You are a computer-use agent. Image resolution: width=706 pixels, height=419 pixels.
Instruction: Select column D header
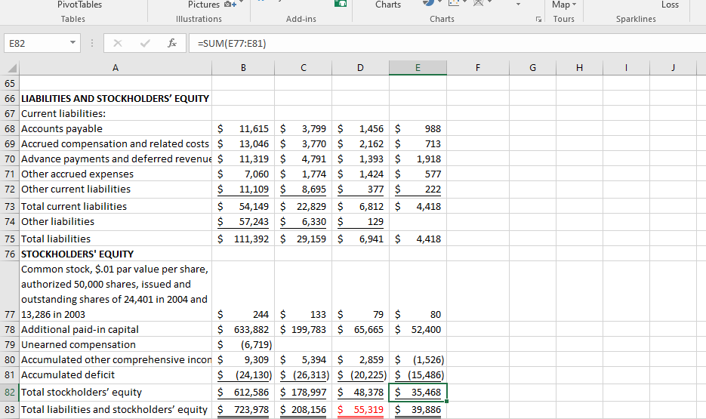coord(360,67)
